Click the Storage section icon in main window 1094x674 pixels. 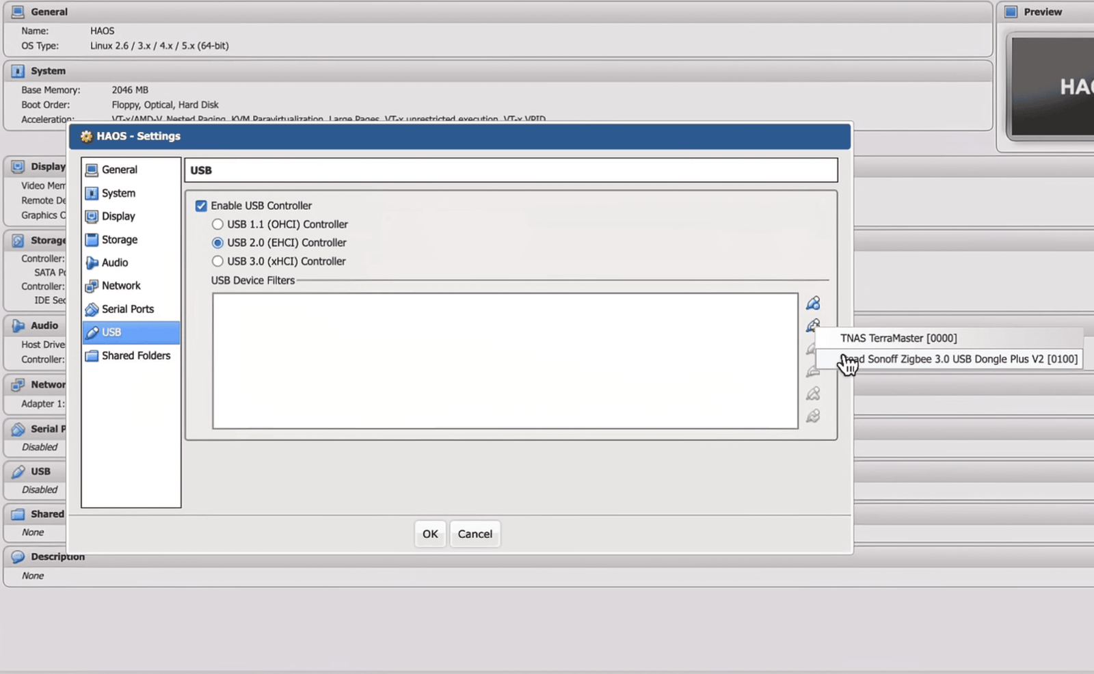(18, 240)
